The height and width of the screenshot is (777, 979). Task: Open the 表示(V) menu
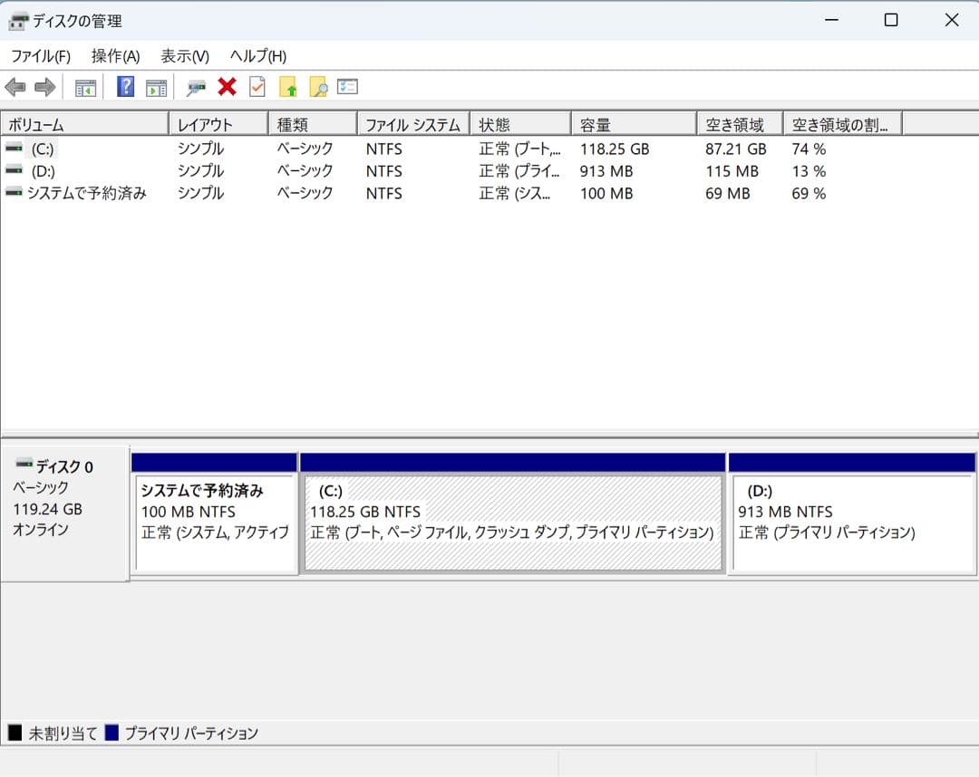tap(185, 56)
